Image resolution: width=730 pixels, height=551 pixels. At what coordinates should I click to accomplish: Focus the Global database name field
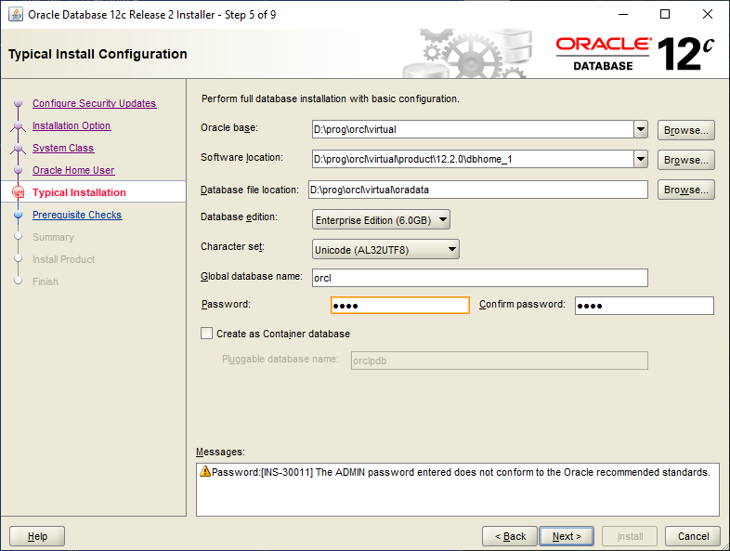(x=478, y=278)
